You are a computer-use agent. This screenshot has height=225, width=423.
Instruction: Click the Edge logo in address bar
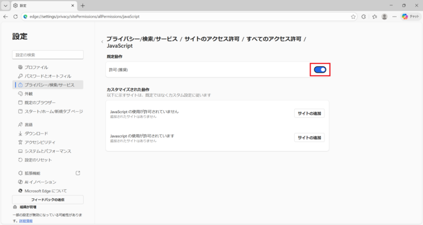[x=25, y=16]
